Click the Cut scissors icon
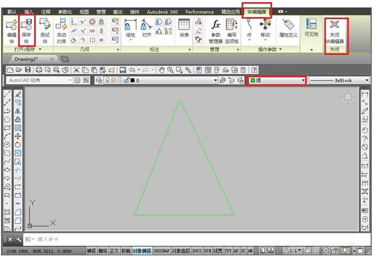 pos(76,70)
